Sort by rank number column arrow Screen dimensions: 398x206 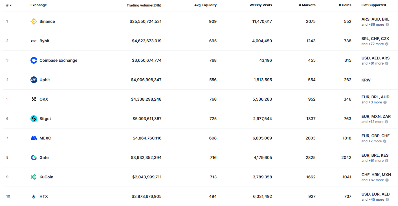coord(11,5)
